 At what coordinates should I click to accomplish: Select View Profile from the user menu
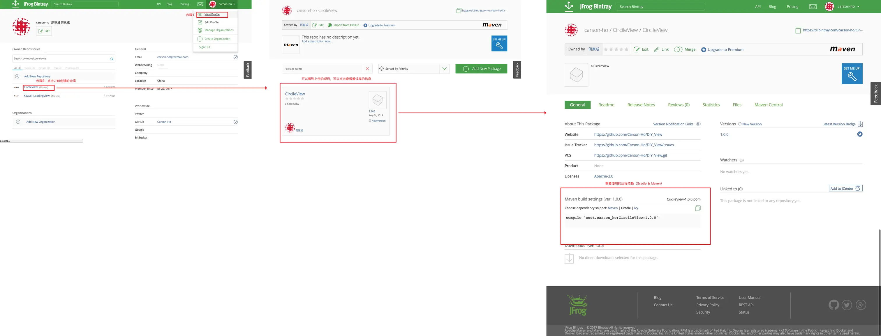212,14
